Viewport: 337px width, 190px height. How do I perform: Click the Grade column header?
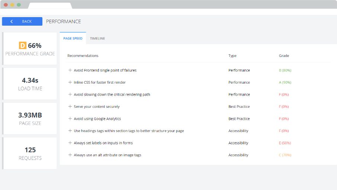(284, 56)
